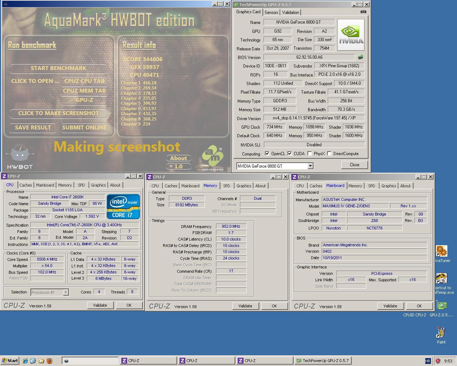Click OK in CPU-Z Memory window
The width and height of the screenshot is (457, 366).
coord(274,306)
